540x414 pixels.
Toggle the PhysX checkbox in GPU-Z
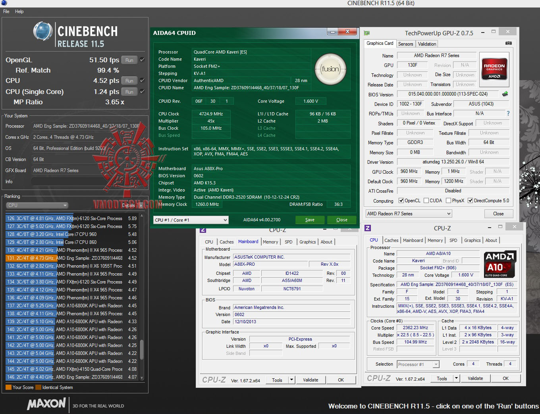(448, 201)
